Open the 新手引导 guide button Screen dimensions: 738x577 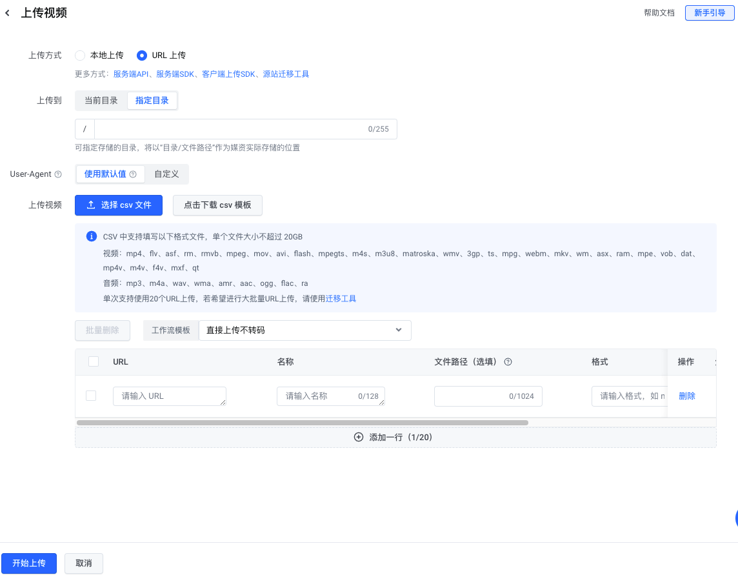(x=710, y=13)
